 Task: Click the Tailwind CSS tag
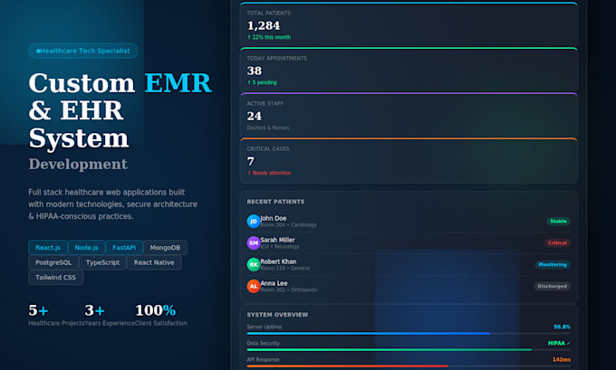click(x=55, y=278)
